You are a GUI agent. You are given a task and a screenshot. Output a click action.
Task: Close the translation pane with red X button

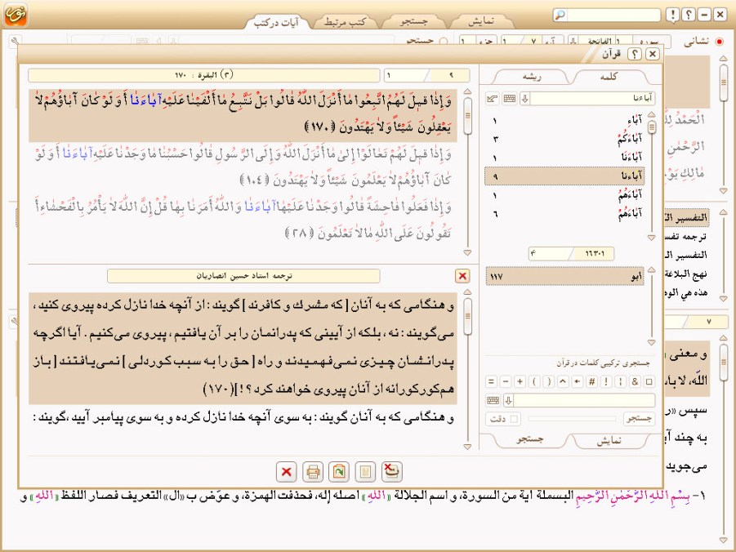pos(462,276)
